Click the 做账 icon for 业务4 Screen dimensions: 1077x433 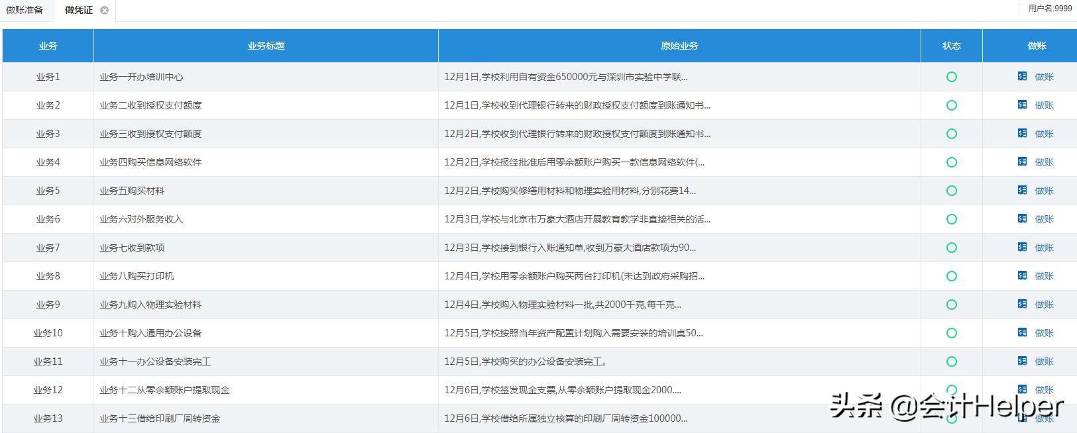1022,162
